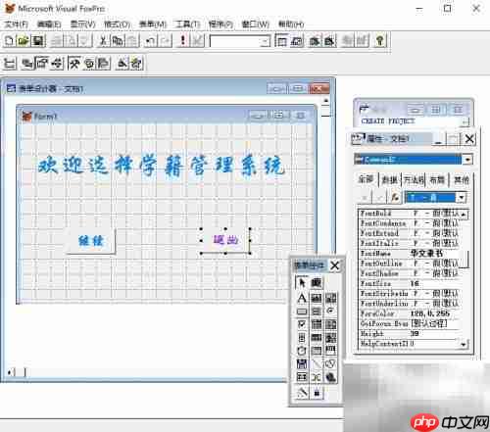
Task: Run the form with the exclamation icon
Action: [183, 41]
